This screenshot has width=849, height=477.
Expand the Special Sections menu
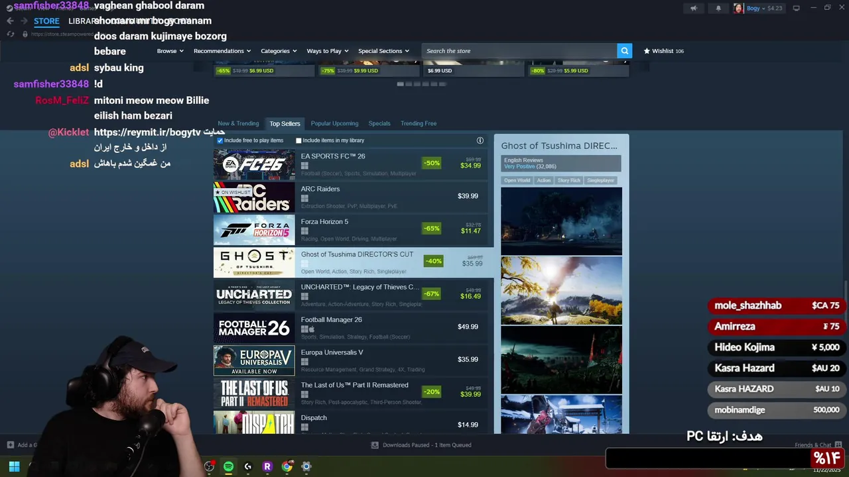click(x=383, y=51)
